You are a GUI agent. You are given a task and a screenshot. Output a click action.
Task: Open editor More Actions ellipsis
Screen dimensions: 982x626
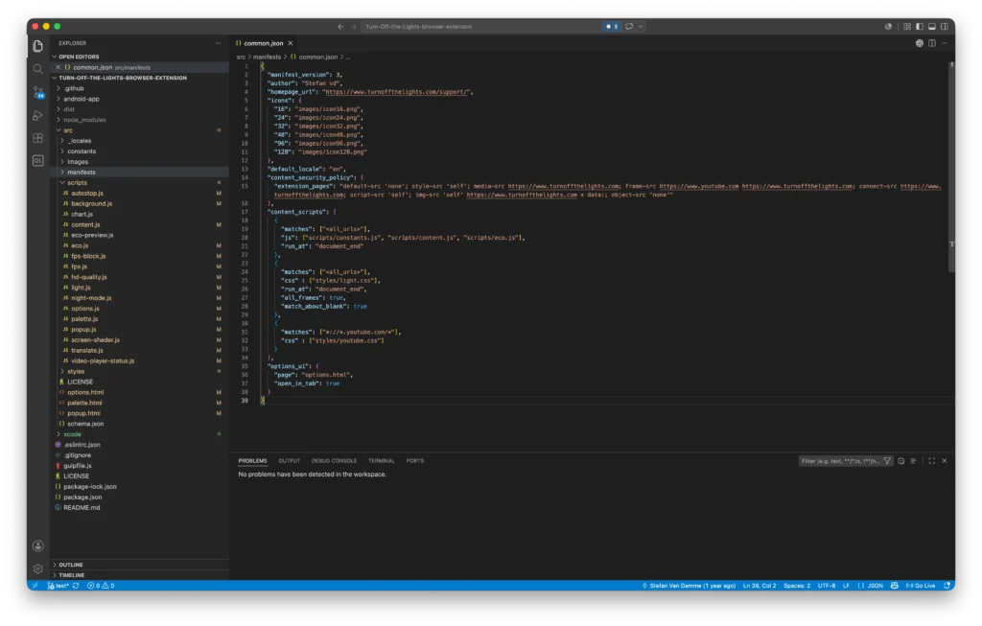[945, 43]
